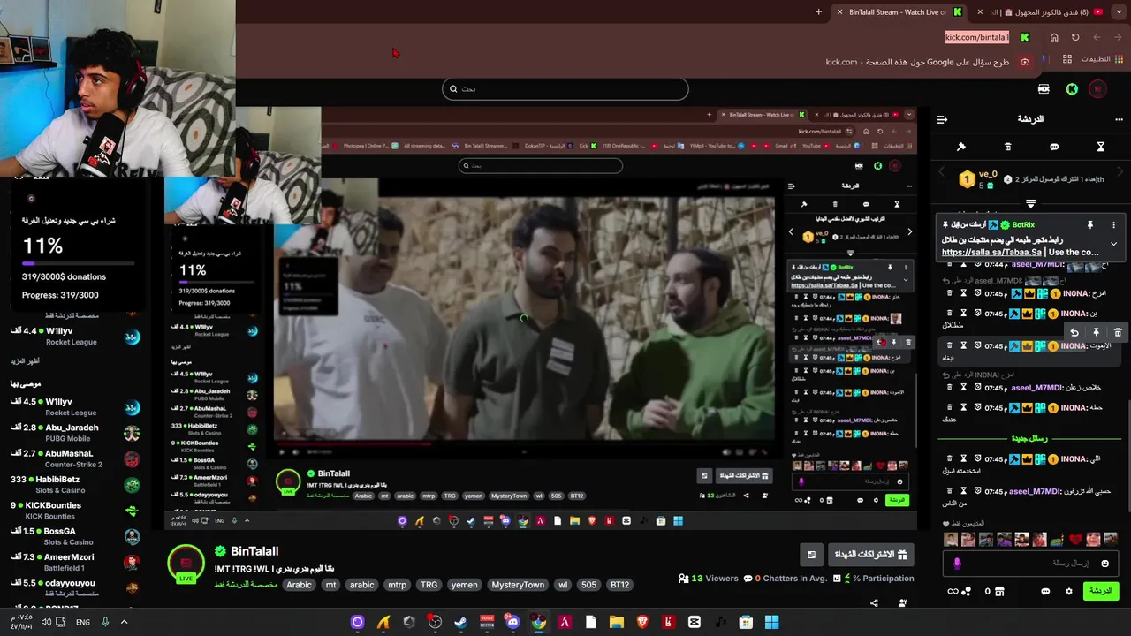Image resolution: width=1131 pixels, height=636 pixels.
Task: Open the salla.sa/Tabaa.Sa link
Action: (991, 253)
